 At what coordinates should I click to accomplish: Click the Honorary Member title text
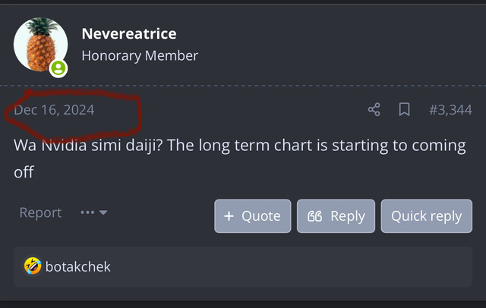point(140,56)
